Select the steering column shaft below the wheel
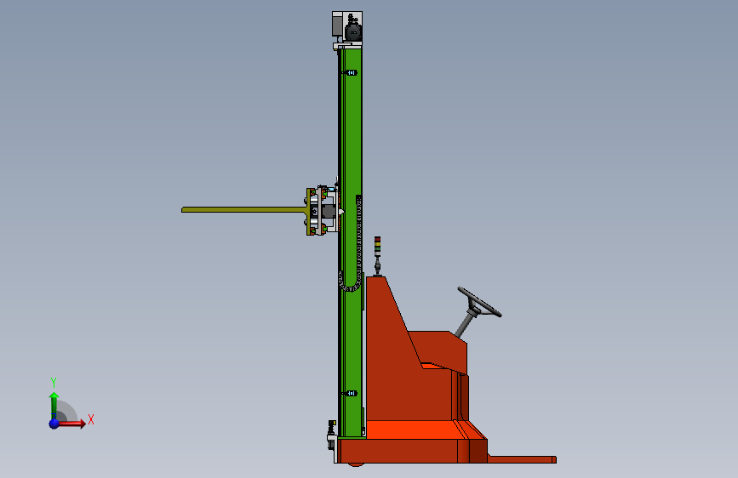The width and height of the screenshot is (738, 478). (x=464, y=326)
